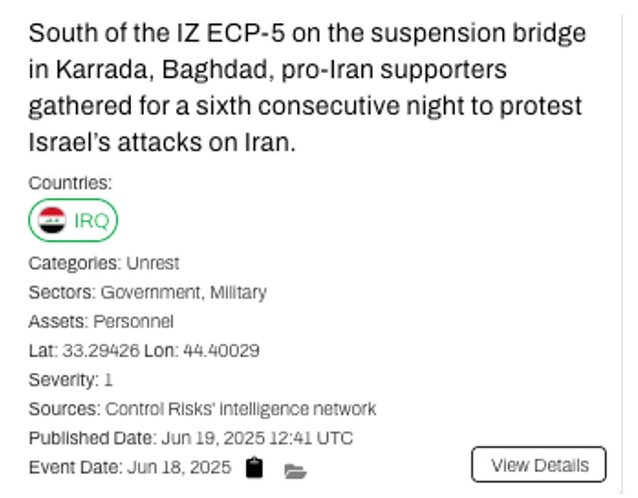Open the View Details button

(x=538, y=465)
